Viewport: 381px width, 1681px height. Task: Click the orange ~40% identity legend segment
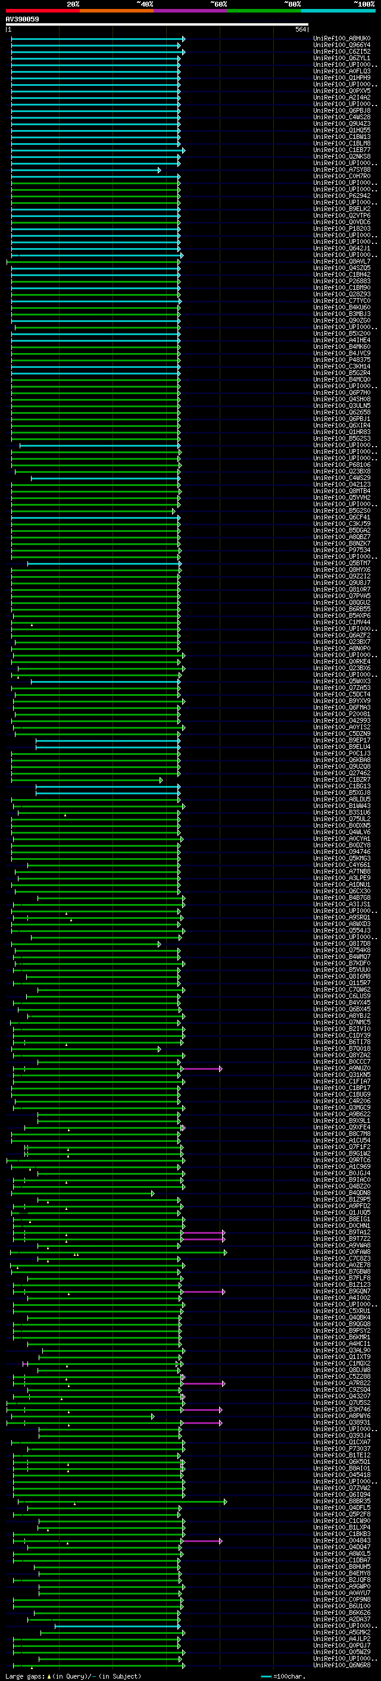click(117, 11)
